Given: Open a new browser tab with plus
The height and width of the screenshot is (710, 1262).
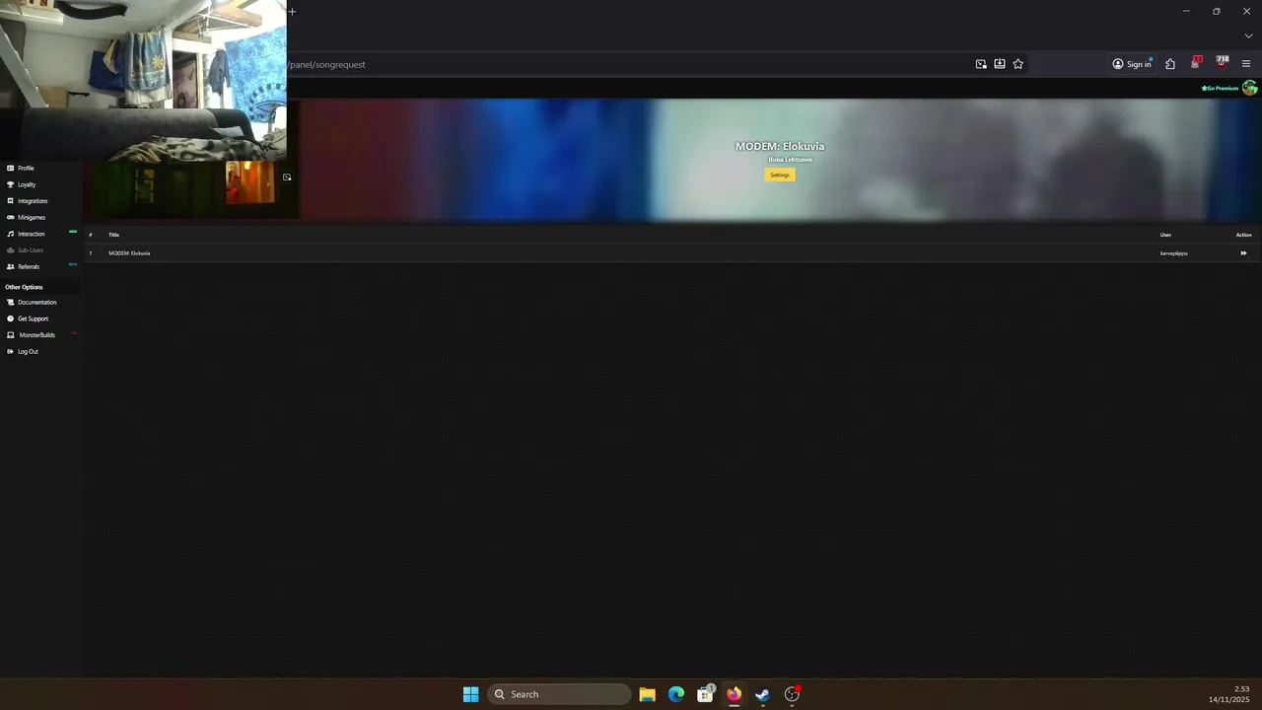Looking at the screenshot, I should [292, 12].
